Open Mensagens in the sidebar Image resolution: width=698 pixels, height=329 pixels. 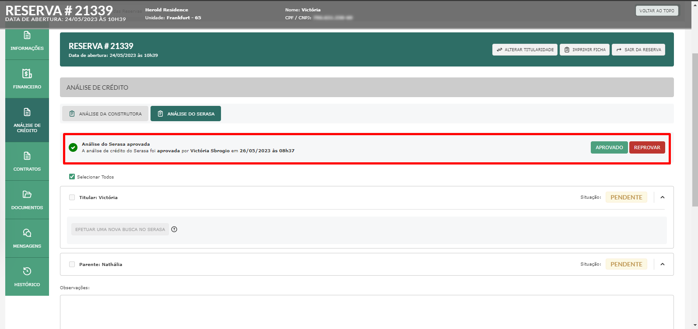click(x=27, y=238)
